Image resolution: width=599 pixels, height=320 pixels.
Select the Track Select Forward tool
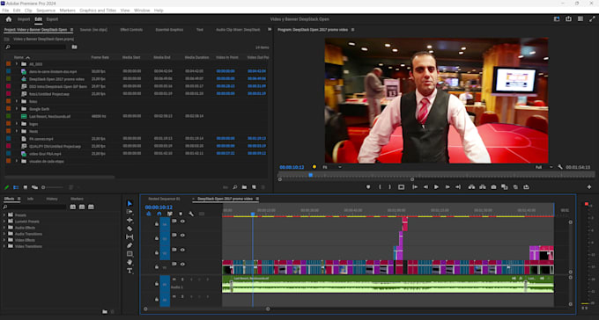pyautogui.click(x=129, y=212)
